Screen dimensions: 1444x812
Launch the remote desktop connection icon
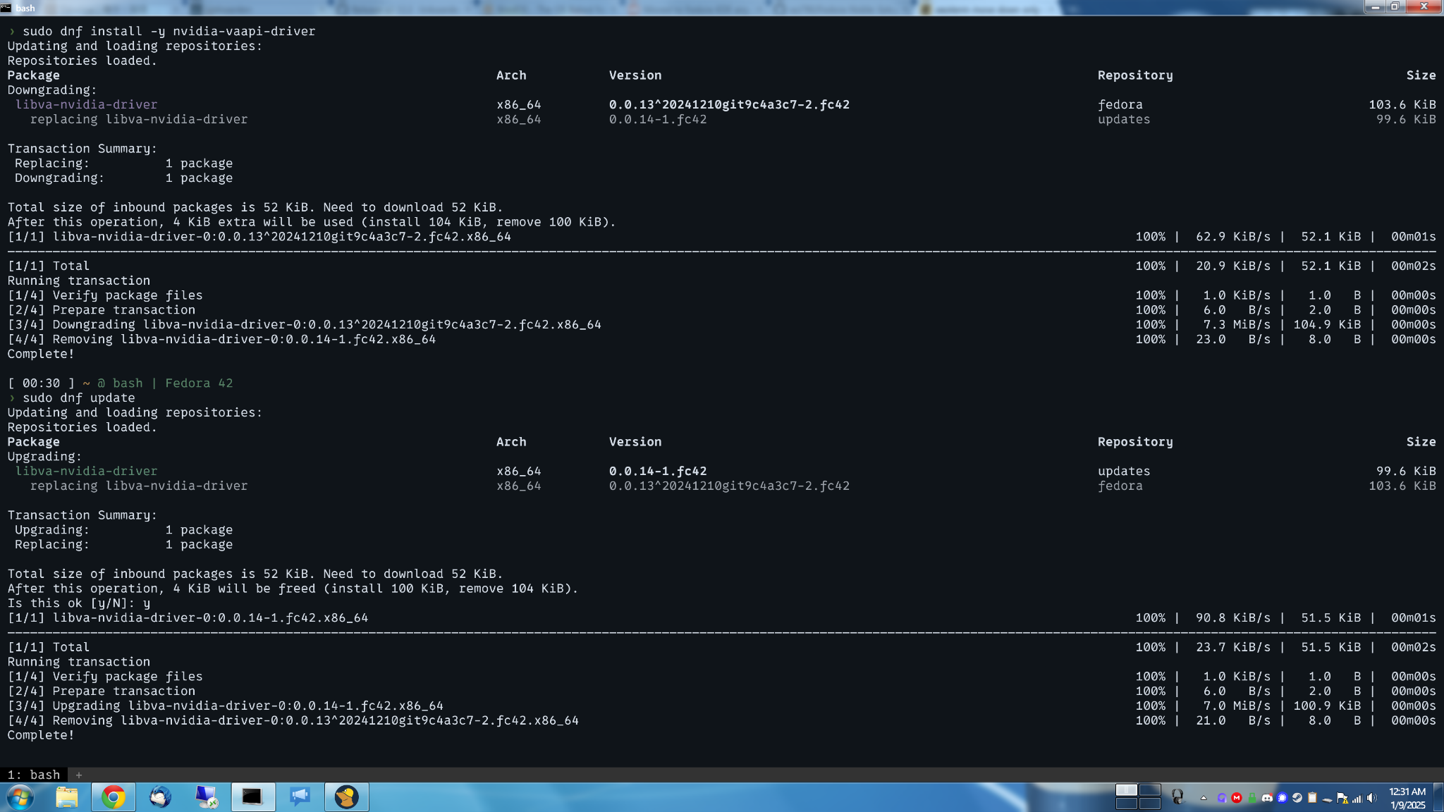(207, 797)
